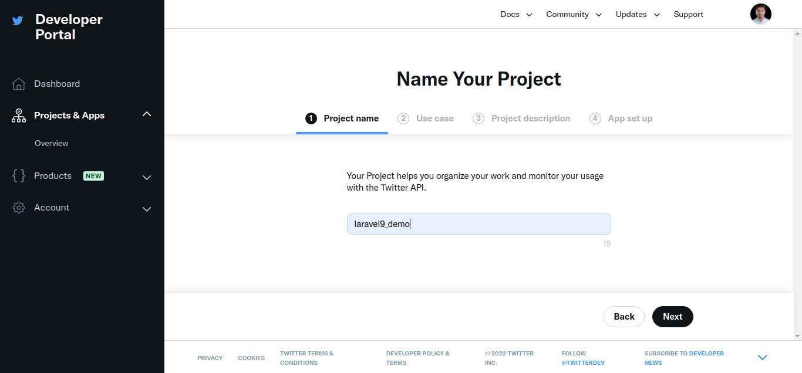This screenshot has height=373, width=802.
Task: Click the Dashboard home icon
Action: pyautogui.click(x=19, y=84)
